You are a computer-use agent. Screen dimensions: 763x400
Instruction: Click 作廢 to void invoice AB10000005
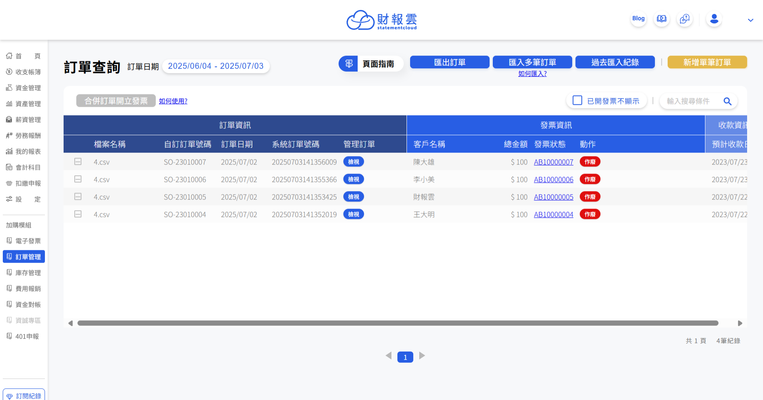tap(590, 197)
